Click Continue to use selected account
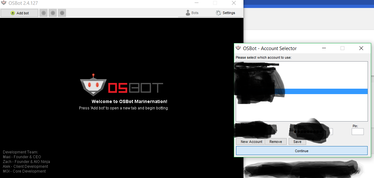Image resolution: width=374 pixels, height=178 pixels. click(x=302, y=151)
